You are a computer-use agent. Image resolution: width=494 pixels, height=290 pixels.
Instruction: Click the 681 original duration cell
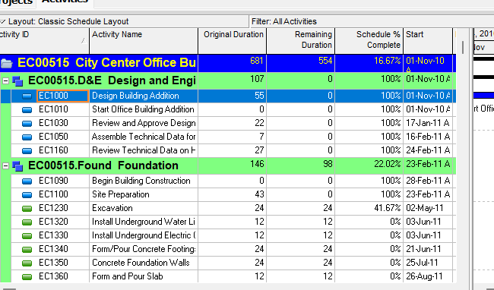233,63
